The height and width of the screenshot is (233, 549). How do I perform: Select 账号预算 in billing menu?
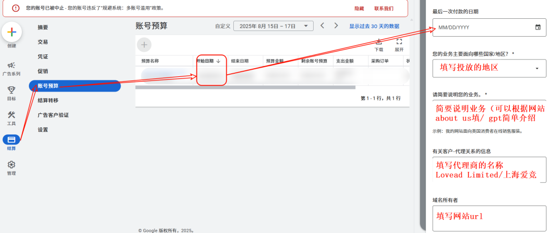(75, 86)
